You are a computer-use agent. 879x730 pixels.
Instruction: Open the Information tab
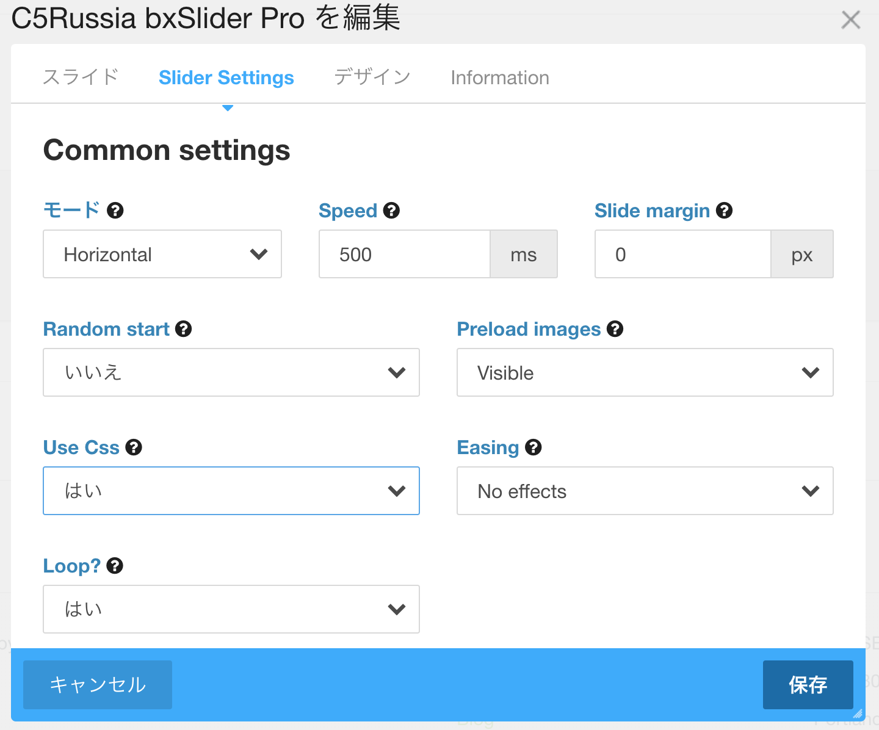[500, 78]
